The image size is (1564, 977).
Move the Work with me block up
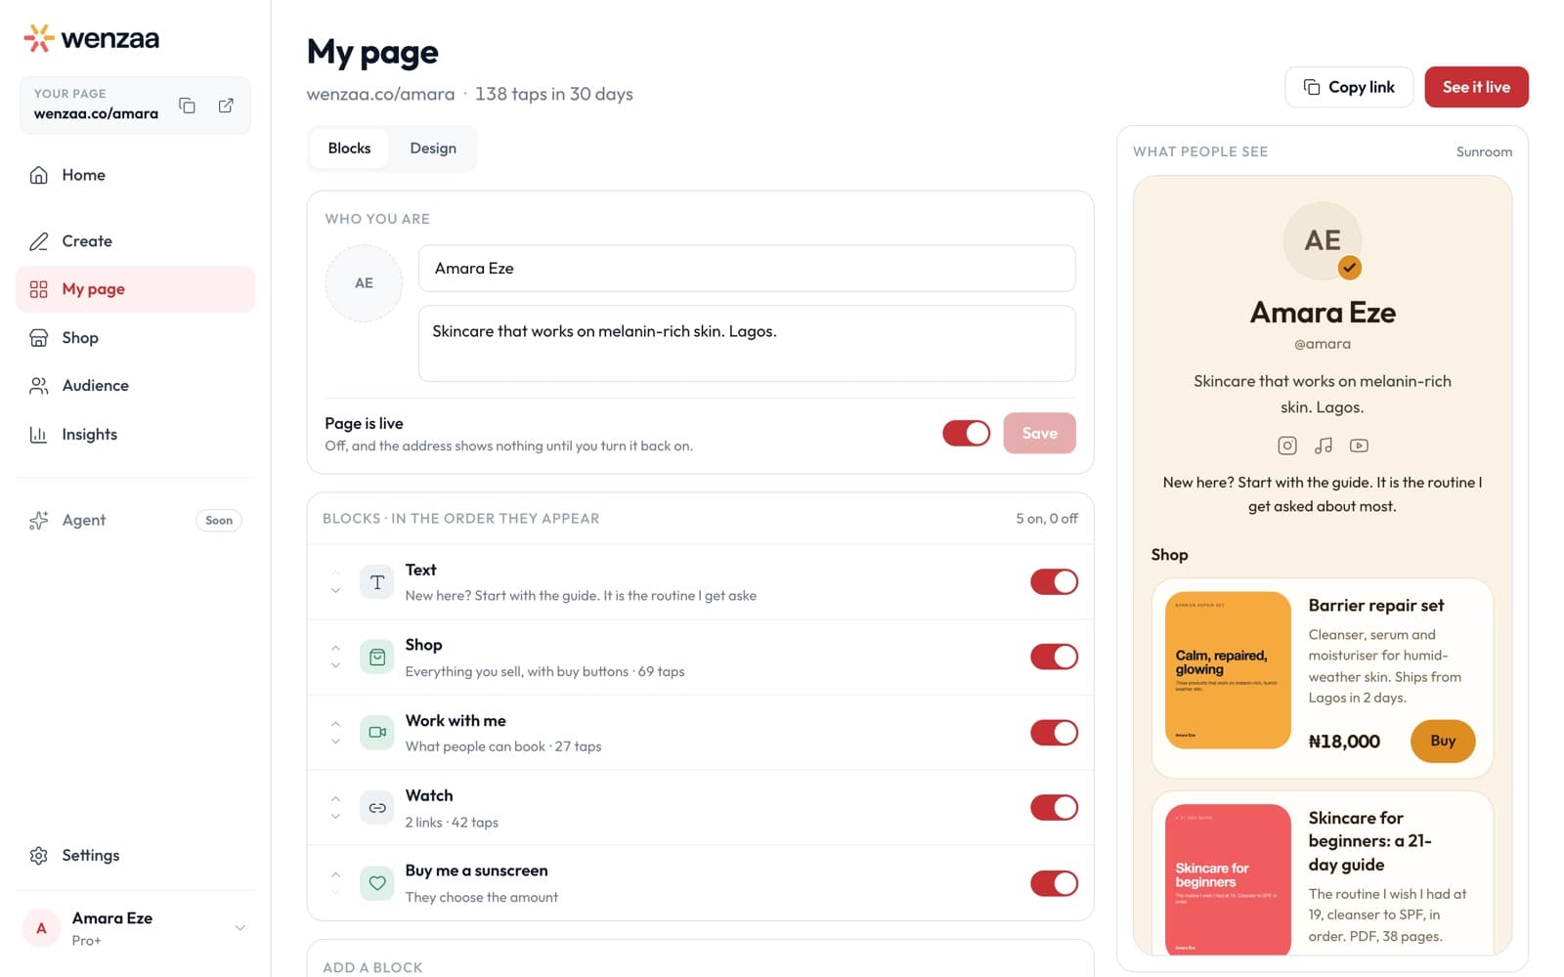point(335,724)
